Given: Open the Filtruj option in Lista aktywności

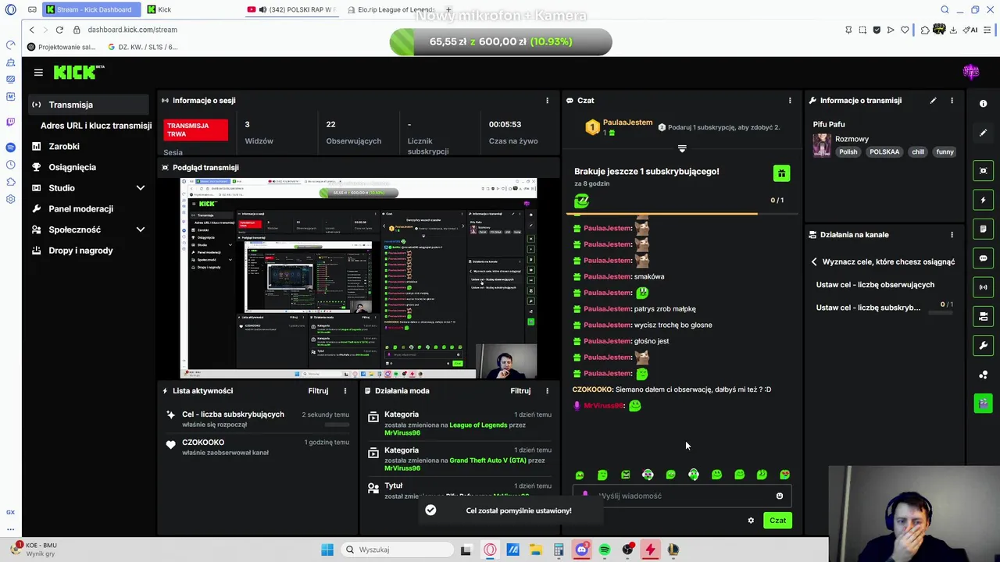Looking at the screenshot, I should pyautogui.click(x=318, y=390).
